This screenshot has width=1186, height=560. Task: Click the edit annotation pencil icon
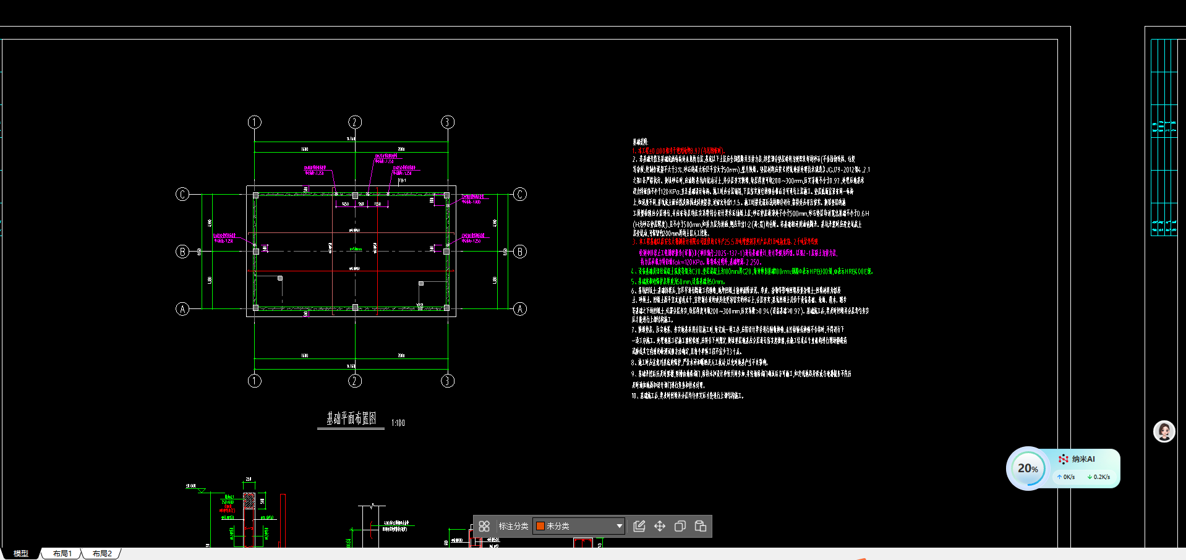click(x=639, y=526)
